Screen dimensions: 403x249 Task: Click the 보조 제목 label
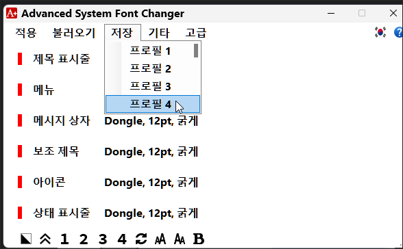click(x=56, y=151)
